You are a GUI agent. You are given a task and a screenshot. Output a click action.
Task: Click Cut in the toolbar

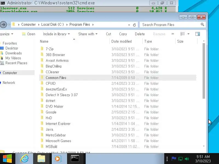(108, 34)
